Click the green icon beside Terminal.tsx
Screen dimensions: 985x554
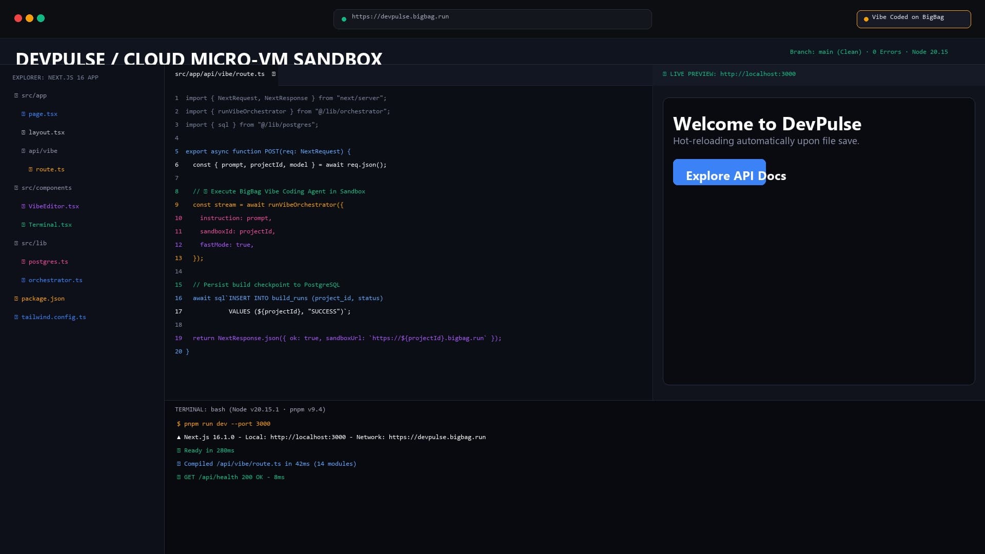point(23,225)
